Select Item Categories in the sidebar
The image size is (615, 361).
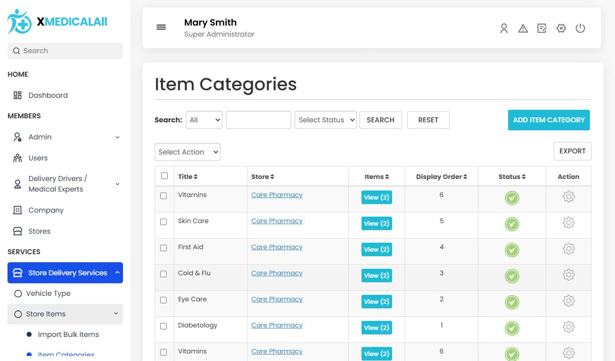pos(66,354)
